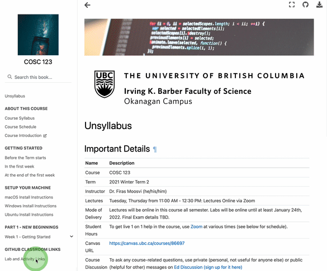Click the Search this book field
The height and width of the screenshot is (271, 327).
pyautogui.click(x=38, y=77)
